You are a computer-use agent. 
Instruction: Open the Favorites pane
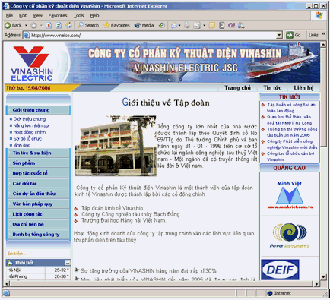tap(116, 25)
